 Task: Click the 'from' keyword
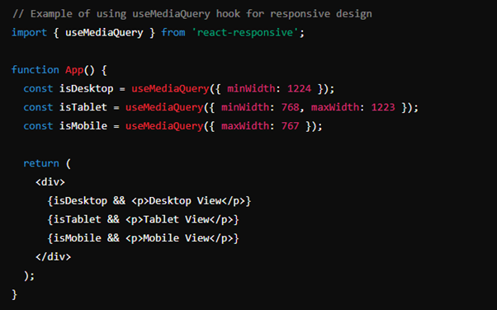(173, 33)
